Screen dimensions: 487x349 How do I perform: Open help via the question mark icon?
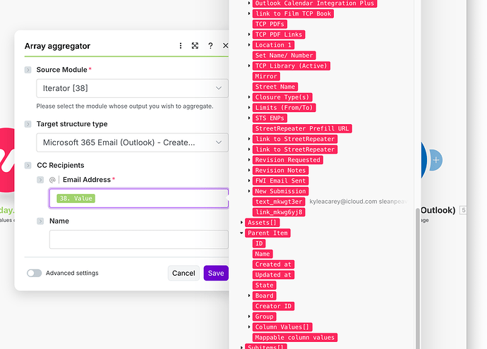(210, 46)
